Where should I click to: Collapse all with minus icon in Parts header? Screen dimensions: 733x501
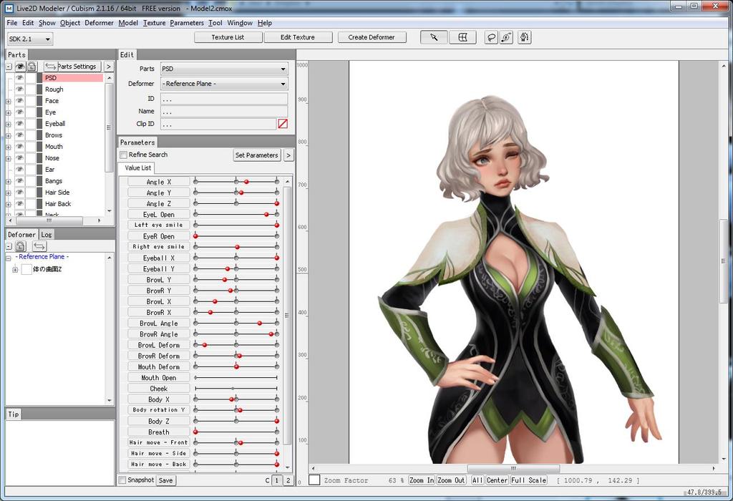pos(9,67)
